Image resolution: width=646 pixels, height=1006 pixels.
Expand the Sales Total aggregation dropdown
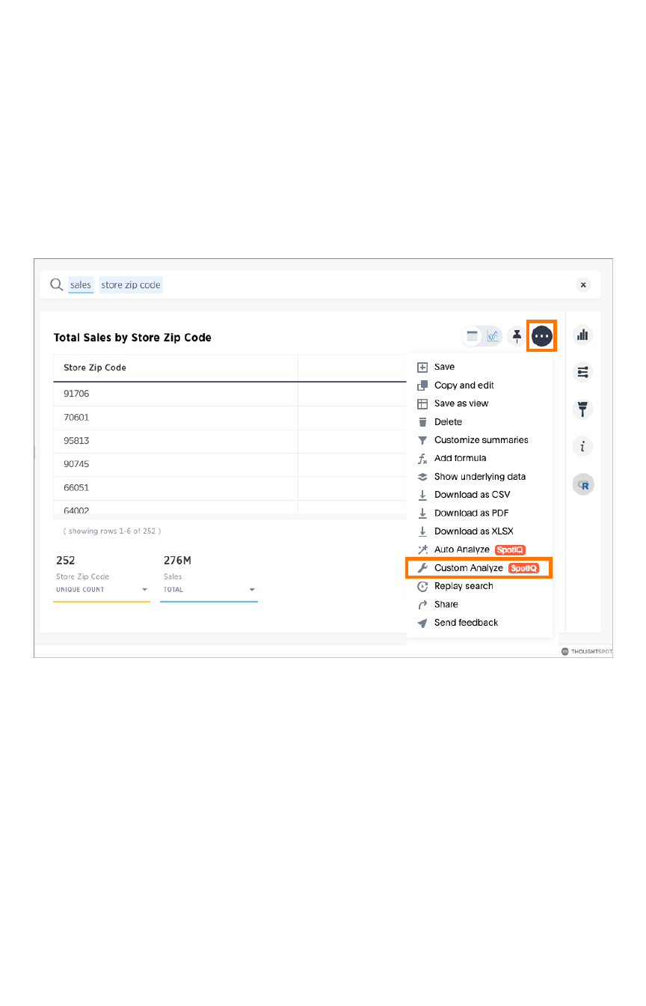pos(252,590)
